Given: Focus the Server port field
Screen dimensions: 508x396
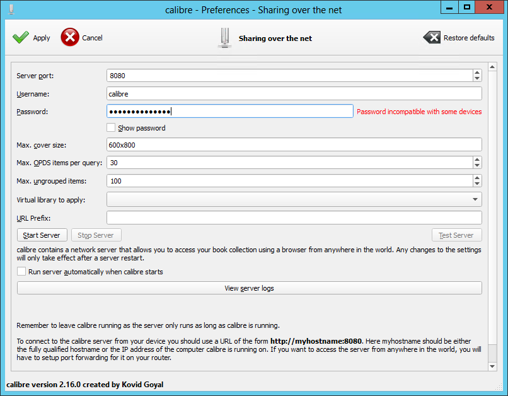Looking at the screenshot, I should 290,76.
